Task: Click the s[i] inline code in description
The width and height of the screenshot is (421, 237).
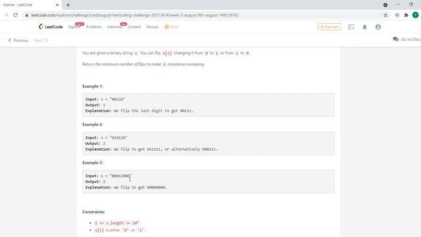Action: click(x=167, y=53)
